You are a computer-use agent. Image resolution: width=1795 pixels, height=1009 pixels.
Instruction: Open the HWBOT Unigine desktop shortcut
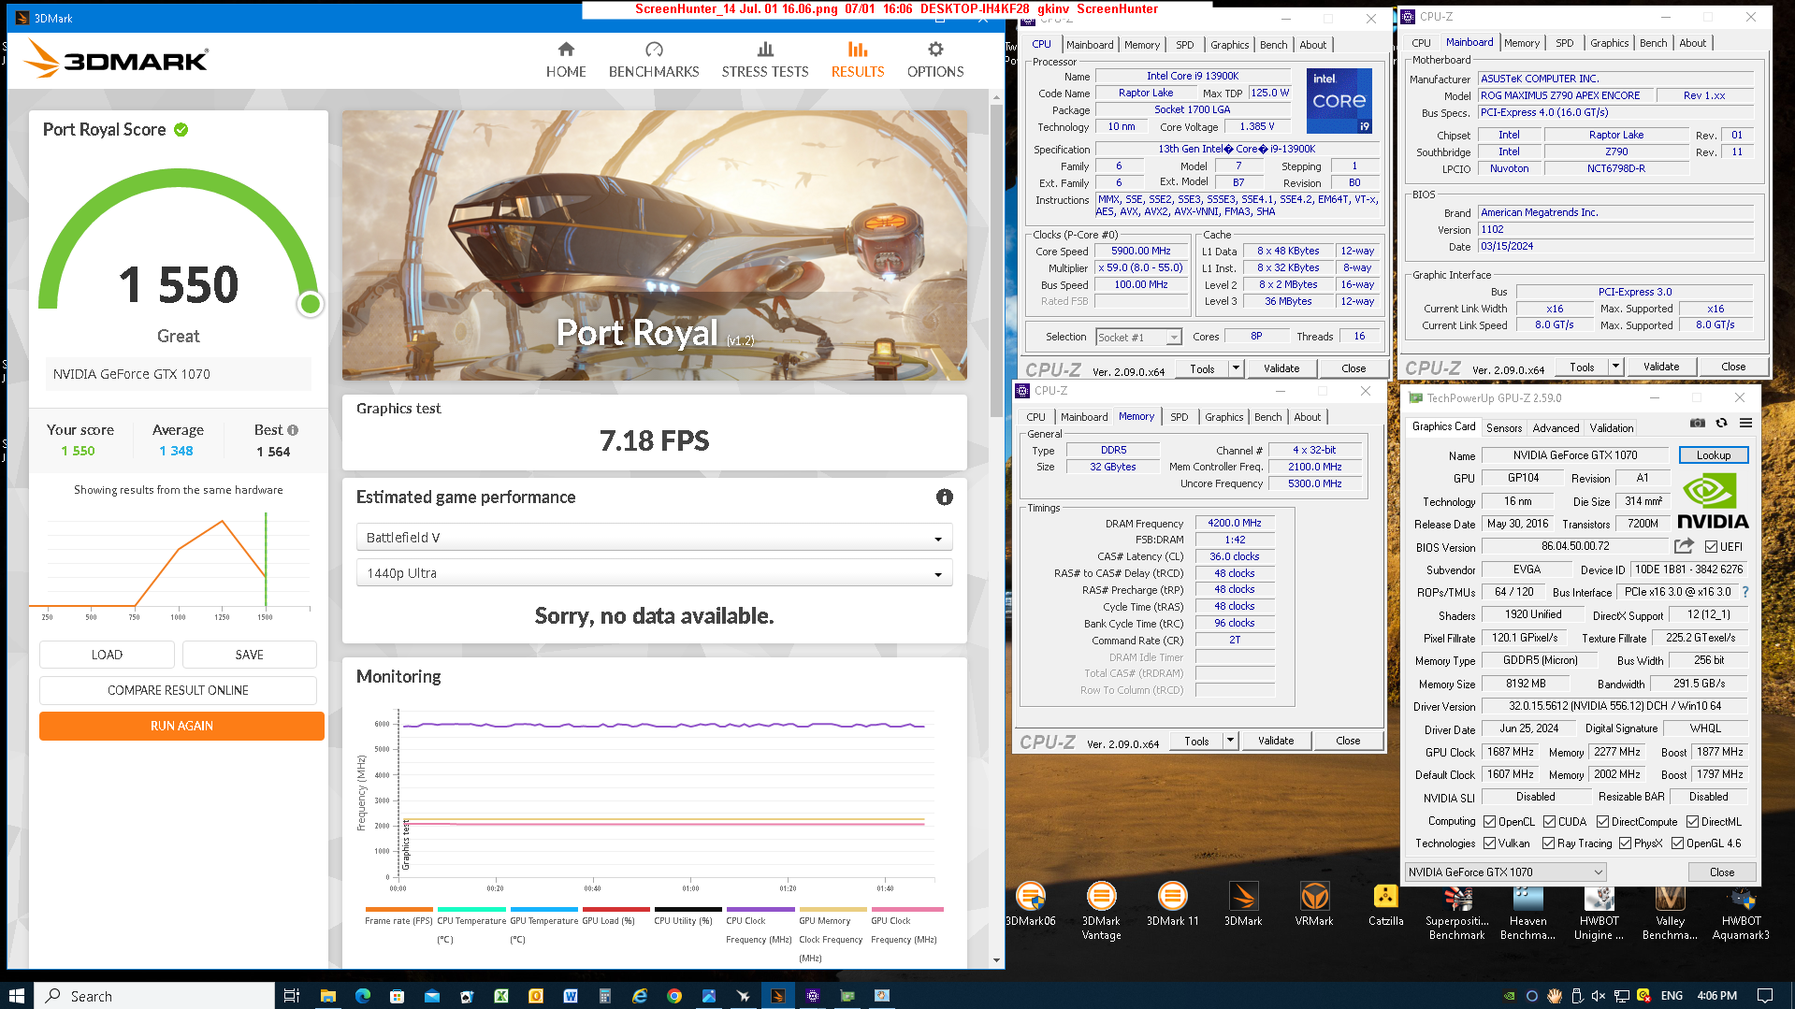coord(1599,912)
